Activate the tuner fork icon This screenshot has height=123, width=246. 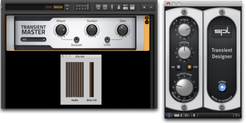112,7
